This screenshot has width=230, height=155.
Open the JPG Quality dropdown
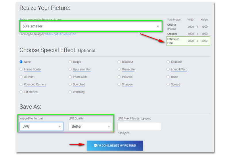[90, 126]
